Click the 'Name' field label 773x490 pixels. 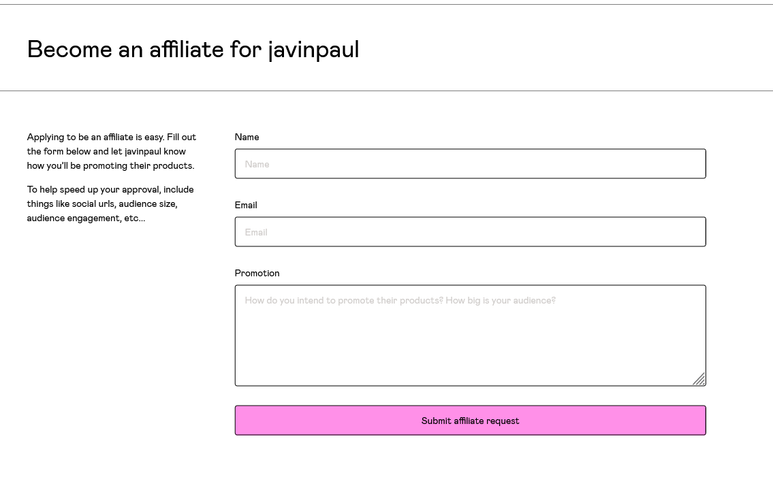[x=247, y=137]
